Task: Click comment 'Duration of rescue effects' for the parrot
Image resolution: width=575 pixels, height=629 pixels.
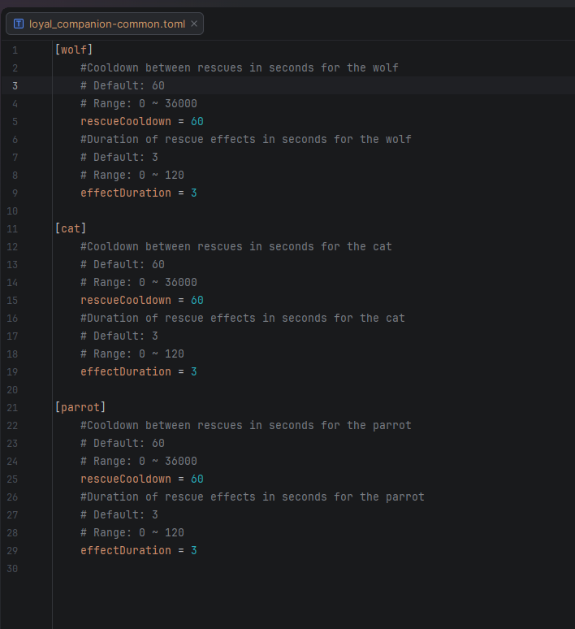Action: (253, 497)
